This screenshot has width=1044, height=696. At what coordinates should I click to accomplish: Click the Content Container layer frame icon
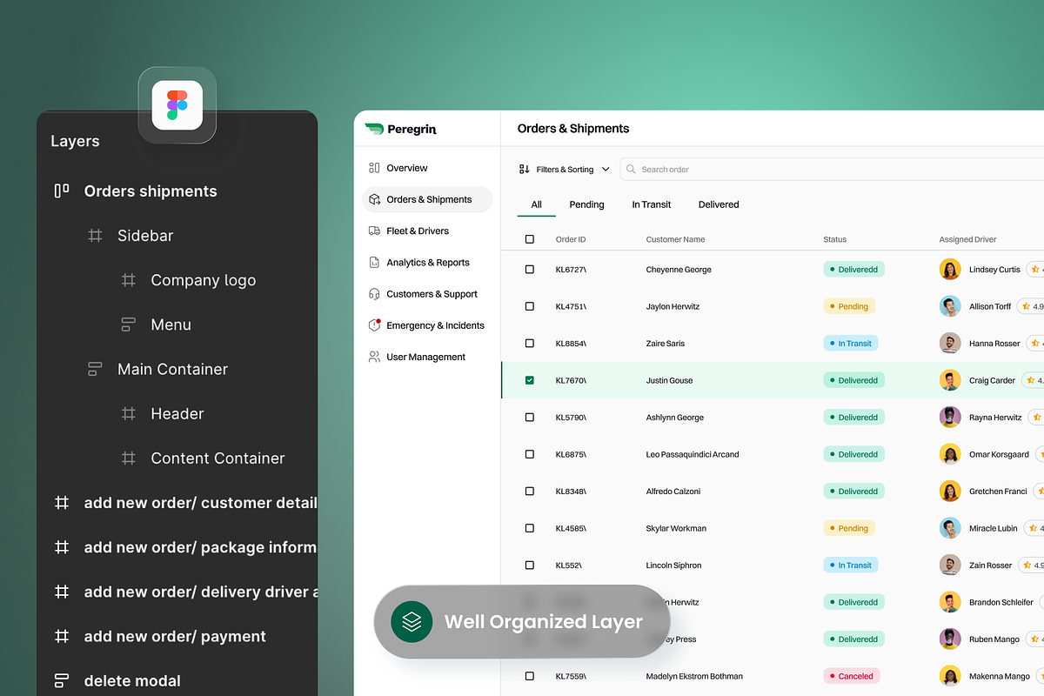point(128,458)
